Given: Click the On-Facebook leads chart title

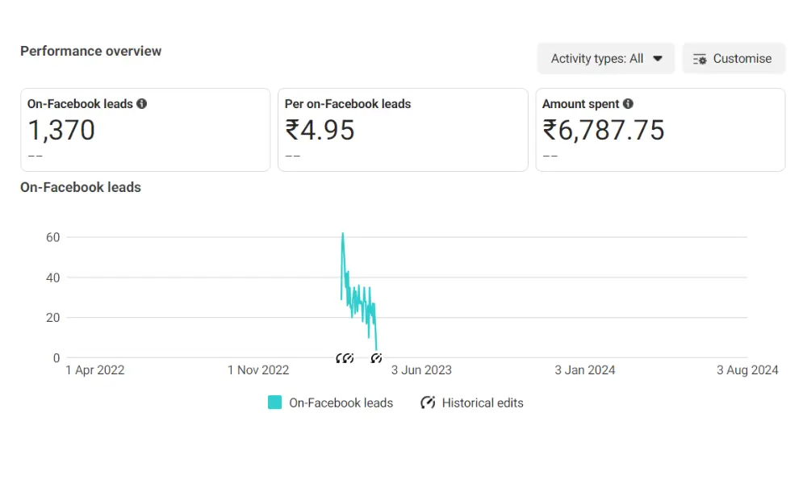Looking at the screenshot, I should point(81,187).
